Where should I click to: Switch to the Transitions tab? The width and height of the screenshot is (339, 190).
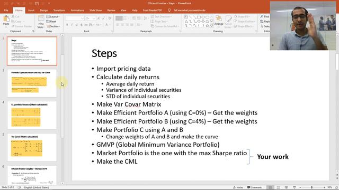pos(59,10)
